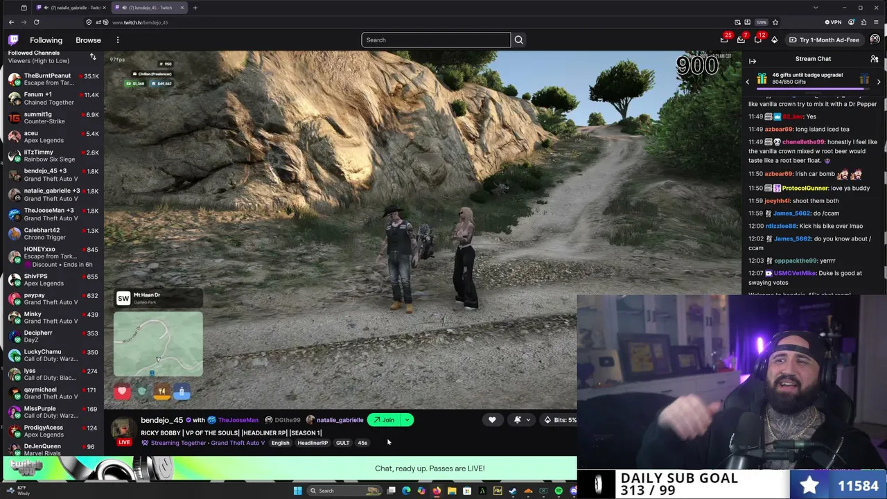This screenshot has width=887, height=499.
Task: Sort followed channels by viewers
Action: (93, 57)
